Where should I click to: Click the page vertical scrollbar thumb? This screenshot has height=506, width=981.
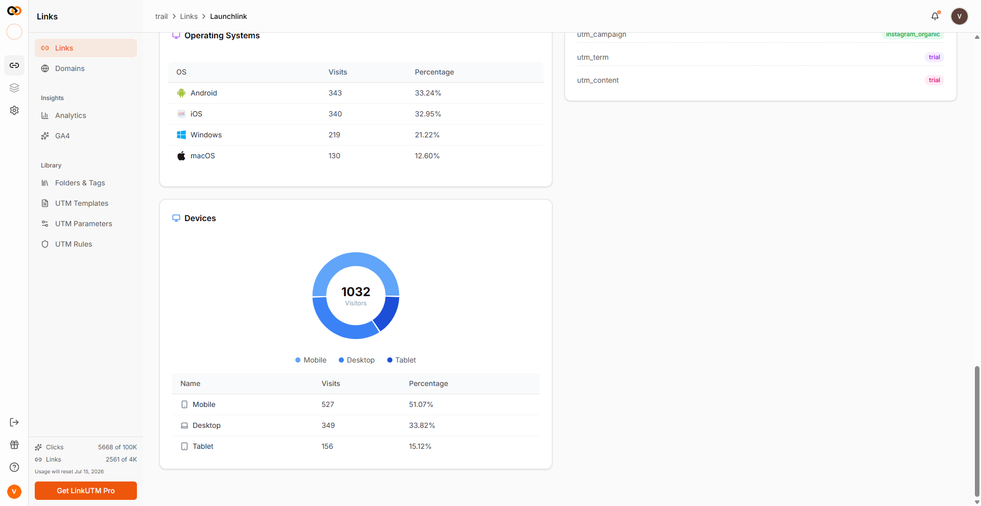tap(977, 431)
